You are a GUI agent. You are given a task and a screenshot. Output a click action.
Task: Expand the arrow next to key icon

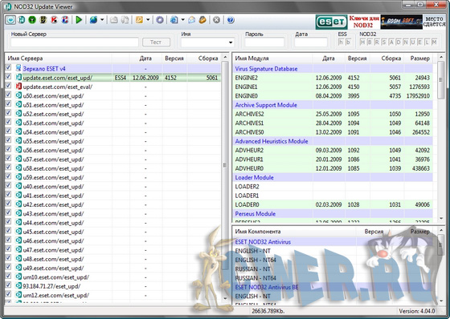click(x=148, y=20)
